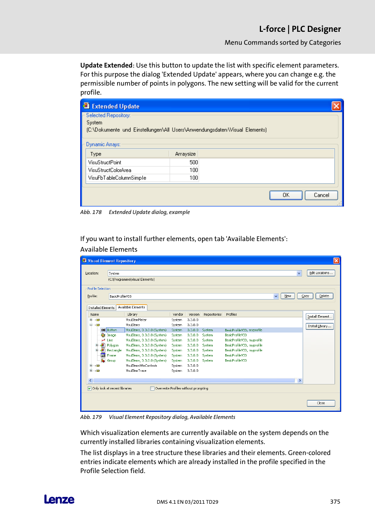Select the Available Elements tab
This screenshot has width=375, height=530.
(x=132, y=307)
